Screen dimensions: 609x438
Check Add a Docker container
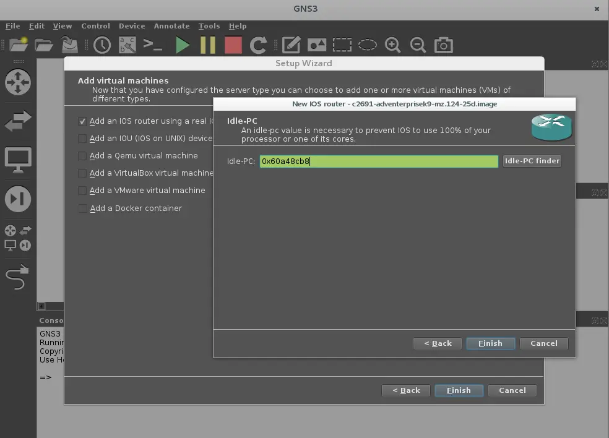[x=82, y=208]
